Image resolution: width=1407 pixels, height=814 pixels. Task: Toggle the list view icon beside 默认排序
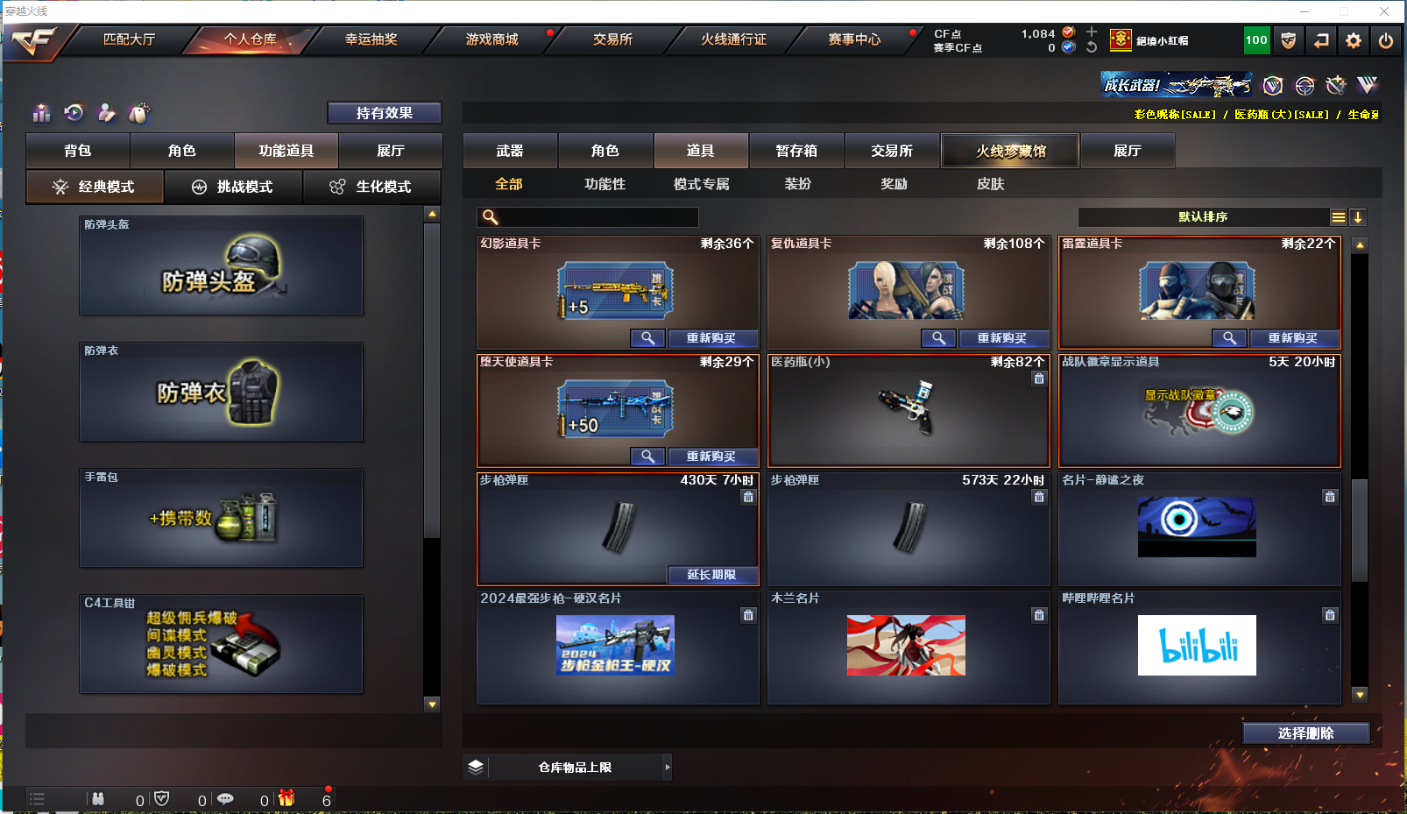(x=1339, y=216)
